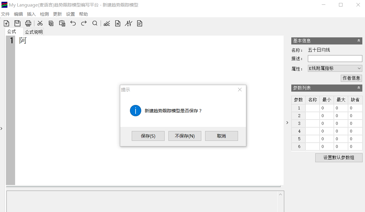Screen dimensions: 365x212
Task: Collapse the 基本信息 panel section
Action: (x=358, y=41)
